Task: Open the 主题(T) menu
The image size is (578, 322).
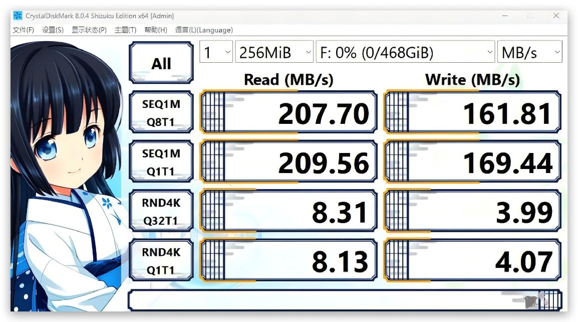Action: click(x=125, y=30)
